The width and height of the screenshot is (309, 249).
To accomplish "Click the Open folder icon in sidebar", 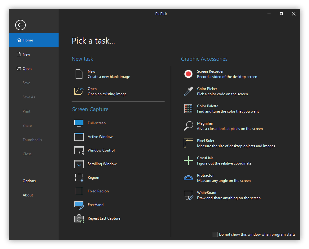I will 19,68.
